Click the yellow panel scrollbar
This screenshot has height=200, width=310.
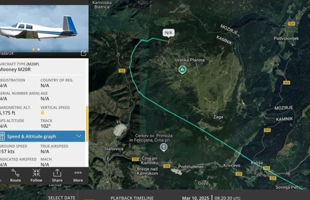coord(87,124)
